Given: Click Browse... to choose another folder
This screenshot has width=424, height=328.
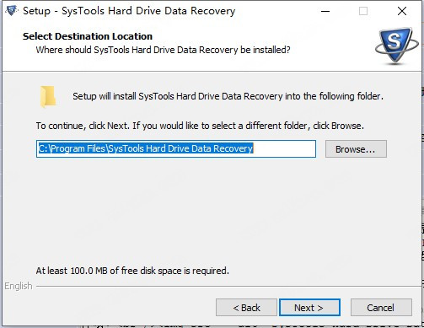Looking at the screenshot, I should (356, 149).
